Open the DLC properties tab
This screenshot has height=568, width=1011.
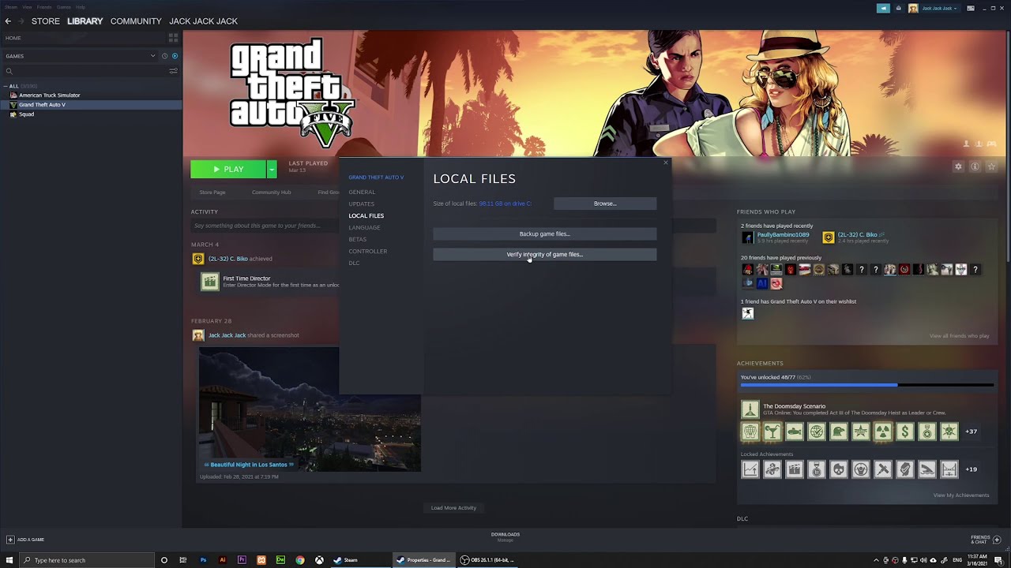pyautogui.click(x=354, y=263)
